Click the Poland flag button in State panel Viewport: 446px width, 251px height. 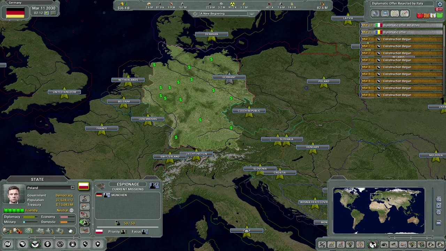[84, 186]
